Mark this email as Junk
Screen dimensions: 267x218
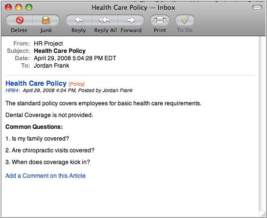pyautogui.click(x=46, y=20)
